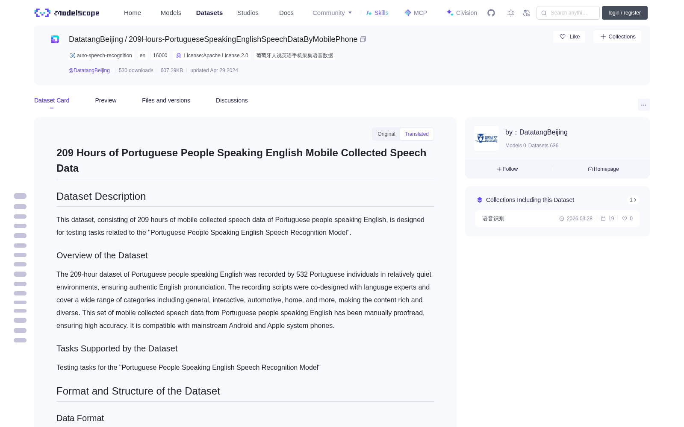684x427 pixels.
Task: Open the Datasets navigation item
Action: [209, 13]
